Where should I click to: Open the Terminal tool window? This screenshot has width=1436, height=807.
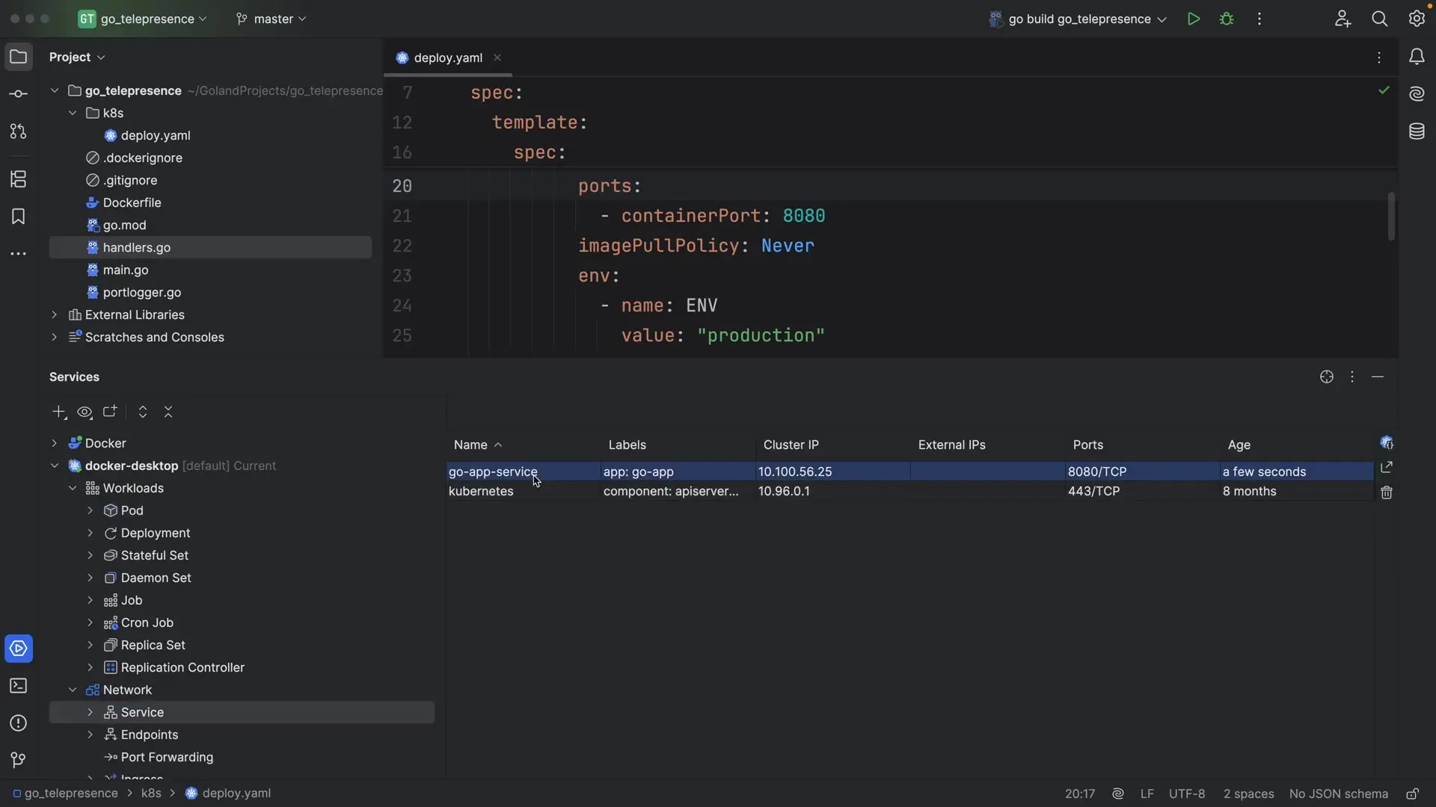19,686
